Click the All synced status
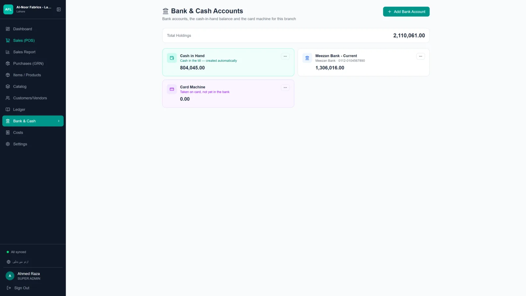Viewport: 526px width, 296px height. 16,252
